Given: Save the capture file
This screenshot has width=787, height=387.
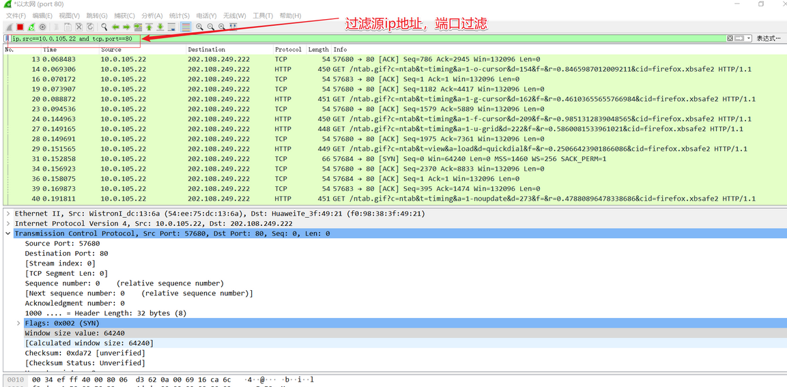Looking at the screenshot, I should [x=68, y=27].
